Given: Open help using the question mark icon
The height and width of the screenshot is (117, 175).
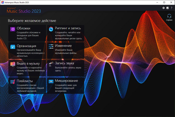Looking at the screenshot, I should tap(171, 8).
